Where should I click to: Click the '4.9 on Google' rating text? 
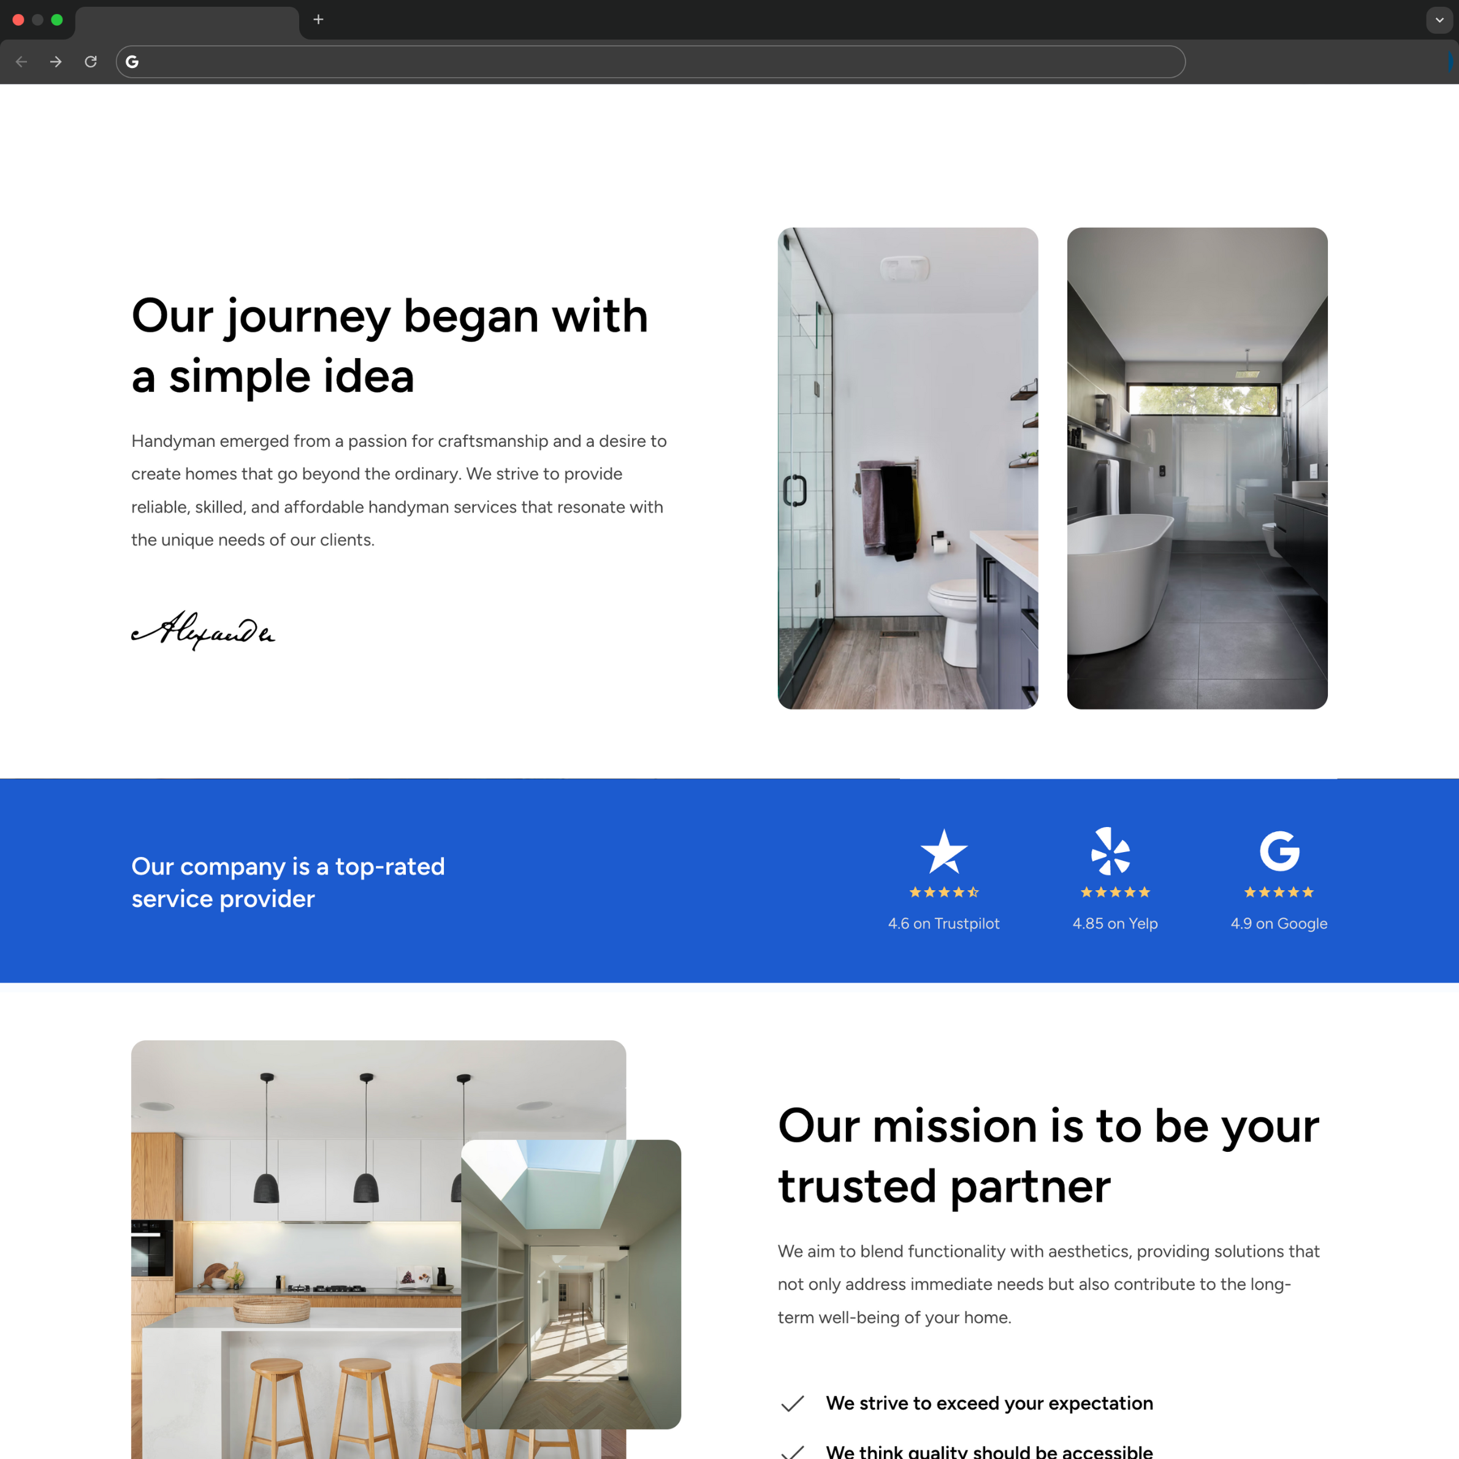click(1279, 923)
